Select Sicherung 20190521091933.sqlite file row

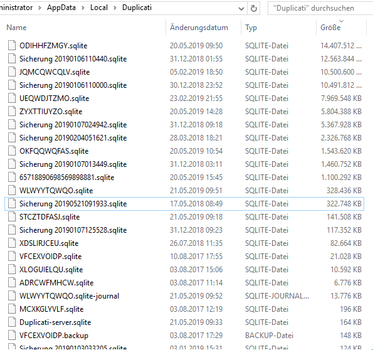pos(184,204)
